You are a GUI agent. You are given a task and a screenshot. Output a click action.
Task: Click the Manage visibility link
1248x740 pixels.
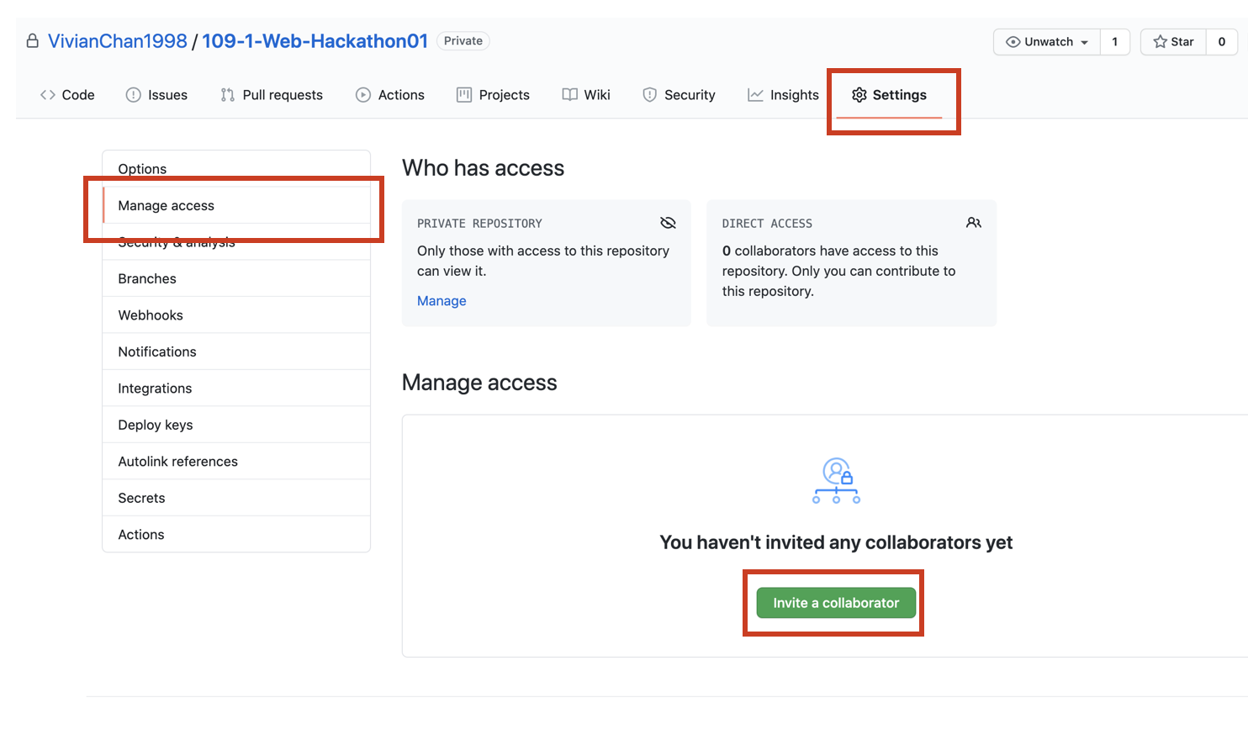[x=442, y=301]
